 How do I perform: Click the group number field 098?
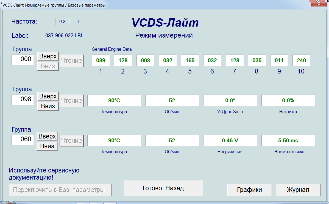tap(23, 100)
